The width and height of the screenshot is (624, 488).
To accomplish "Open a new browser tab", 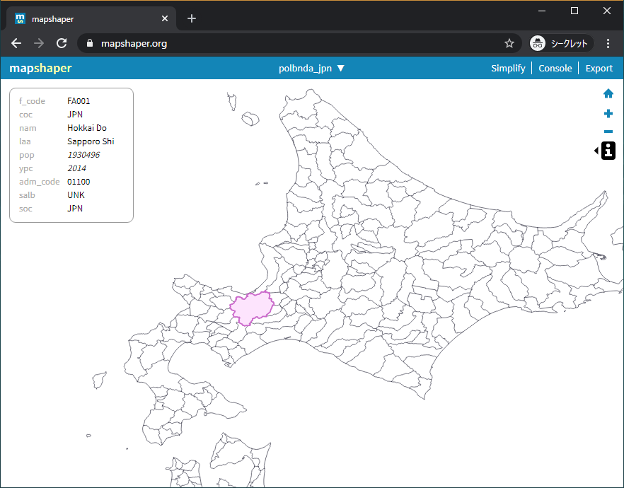I will (192, 18).
